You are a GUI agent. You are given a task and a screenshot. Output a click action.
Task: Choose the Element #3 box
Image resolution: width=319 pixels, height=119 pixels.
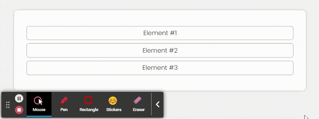(160, 68)
